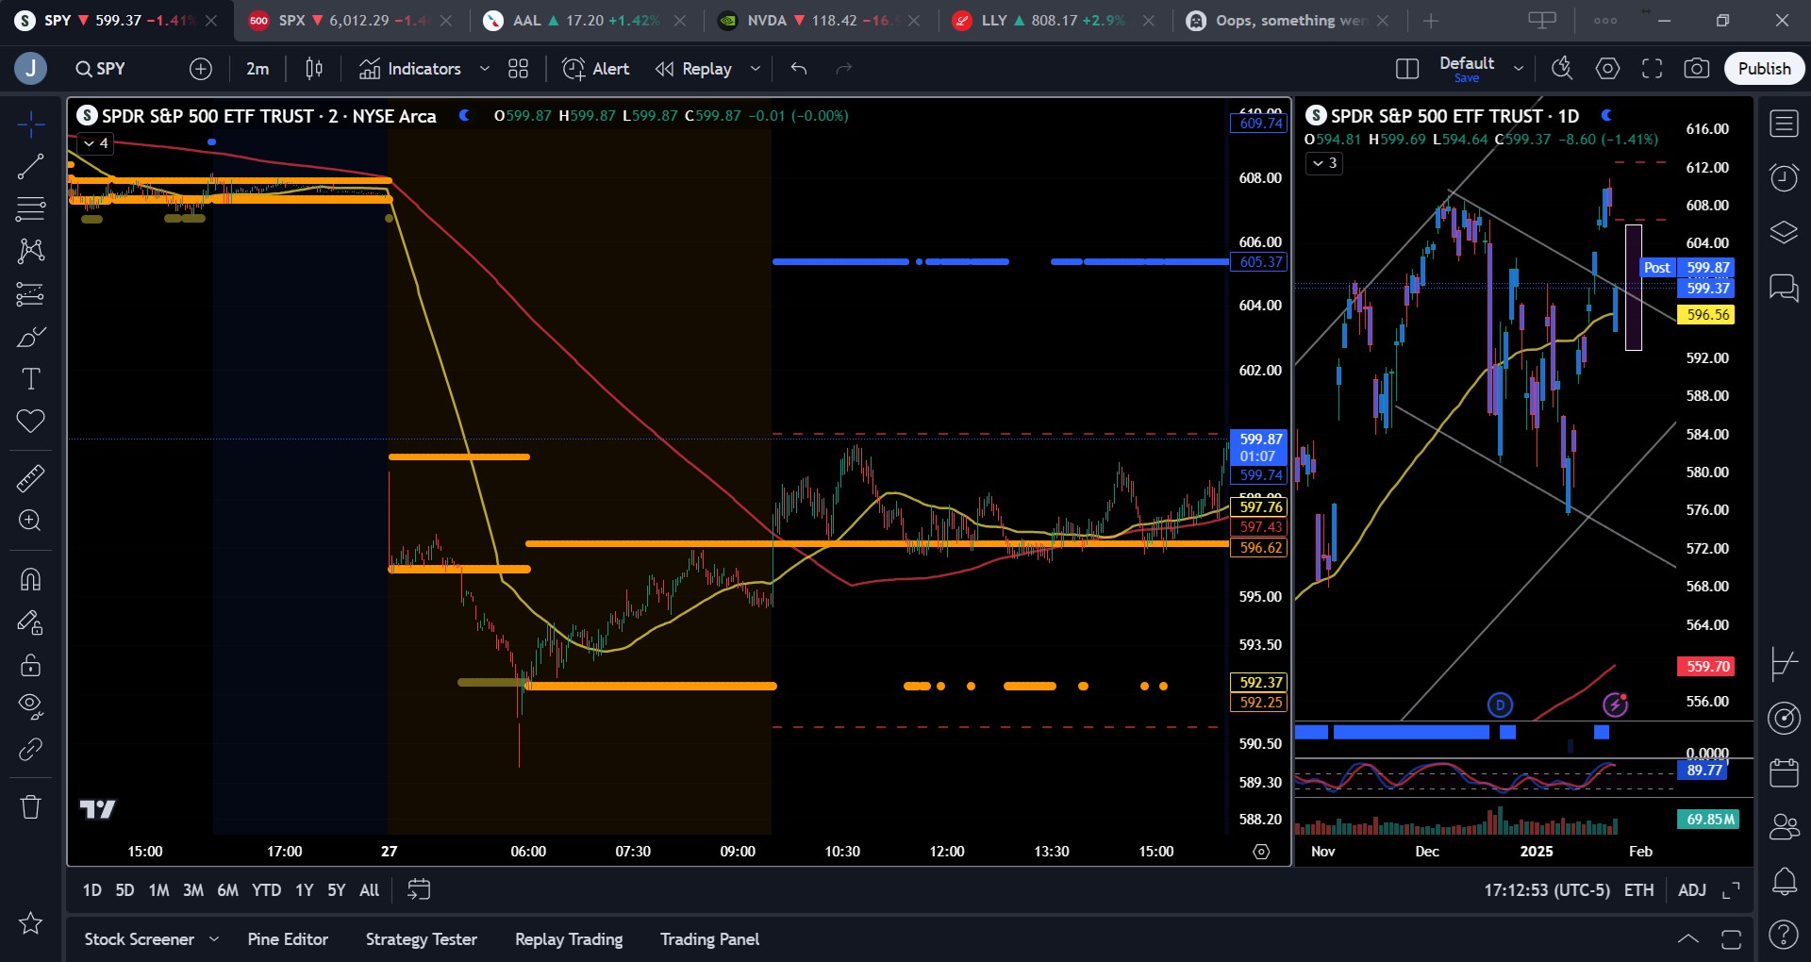Expand the Replay options arrow
Screen dimensions: 1811x962
[756, 69]
